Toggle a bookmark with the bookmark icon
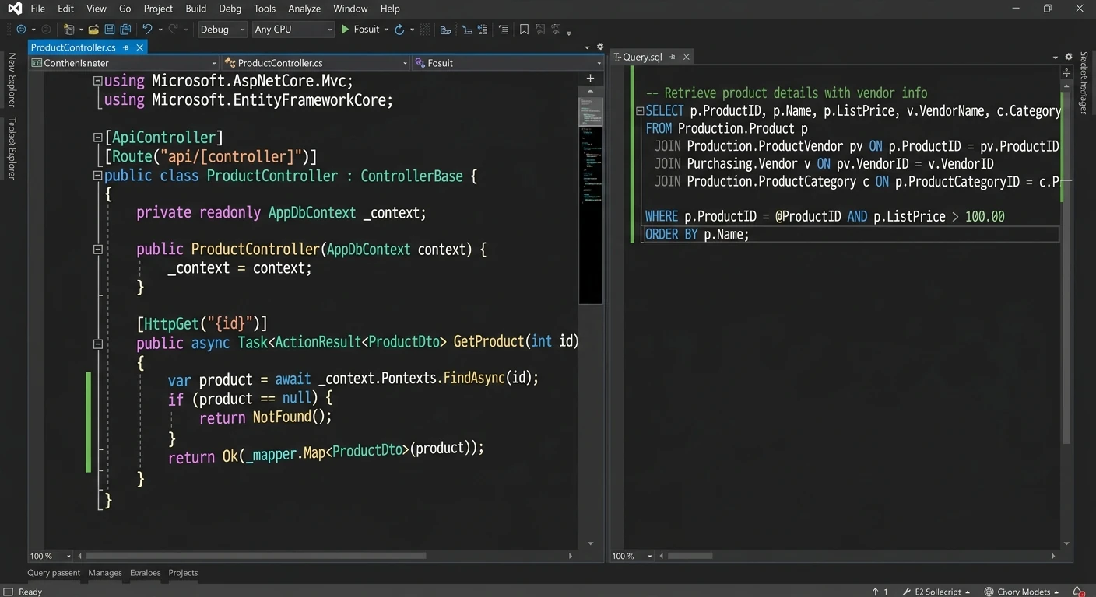The height and width of the screenshot is (597, 1096). click(524, 30)
